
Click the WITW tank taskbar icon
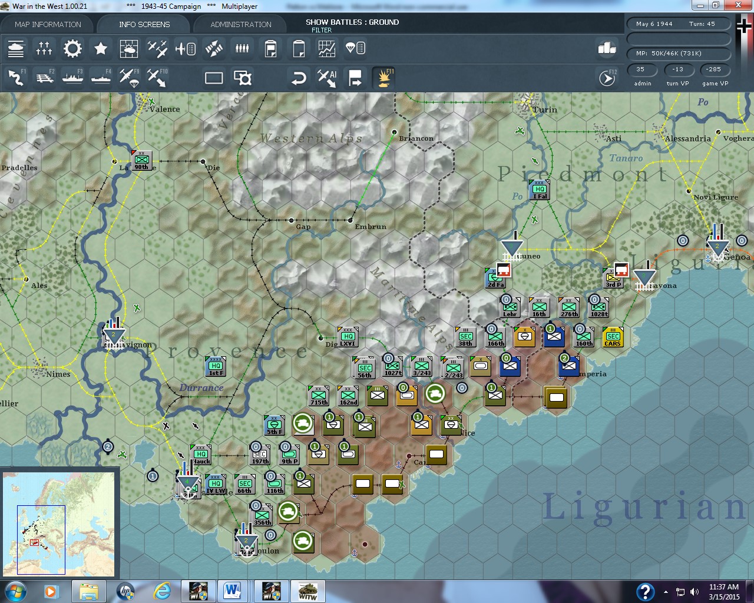308,591
